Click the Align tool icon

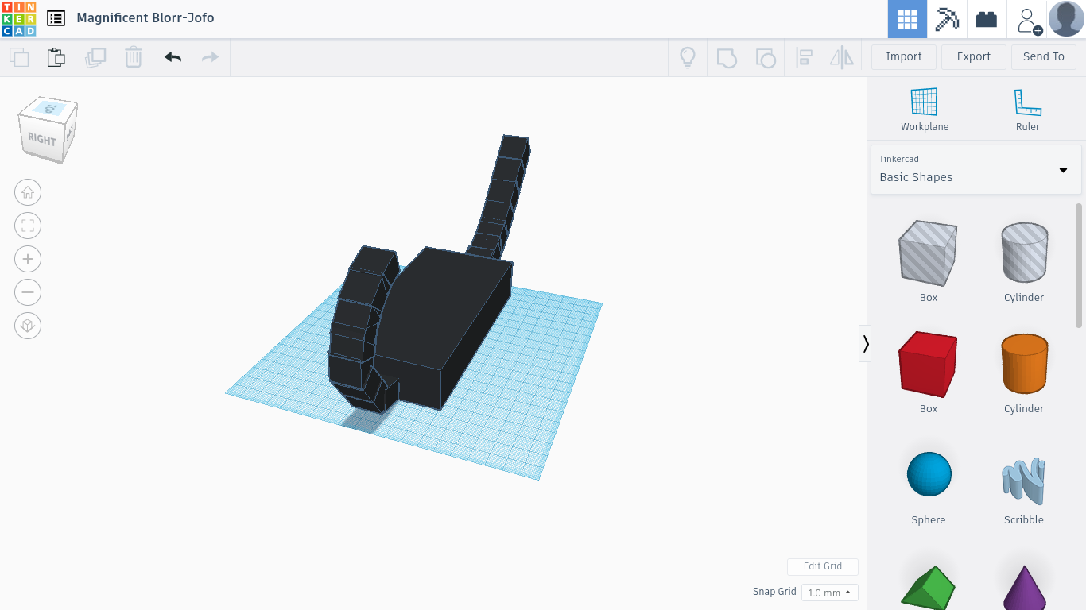pyautogui.click(x=804, y=57)
